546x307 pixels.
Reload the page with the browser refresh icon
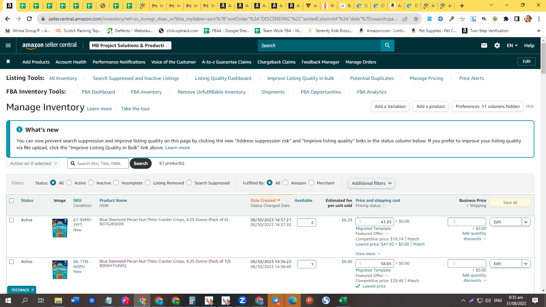coord(29,19)
